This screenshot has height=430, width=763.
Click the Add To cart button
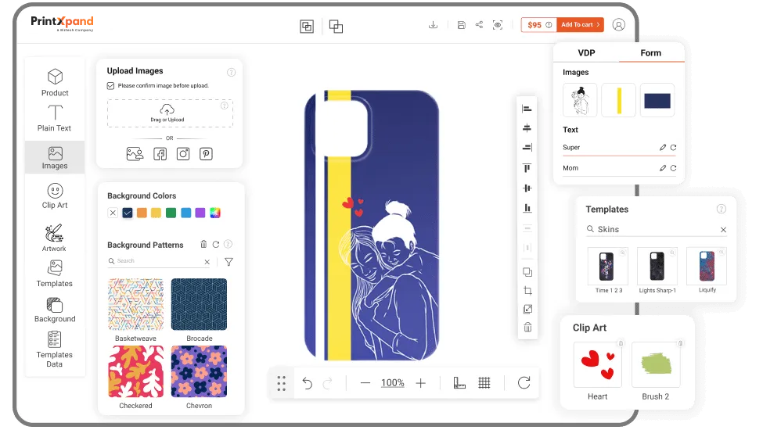[580, 25]
